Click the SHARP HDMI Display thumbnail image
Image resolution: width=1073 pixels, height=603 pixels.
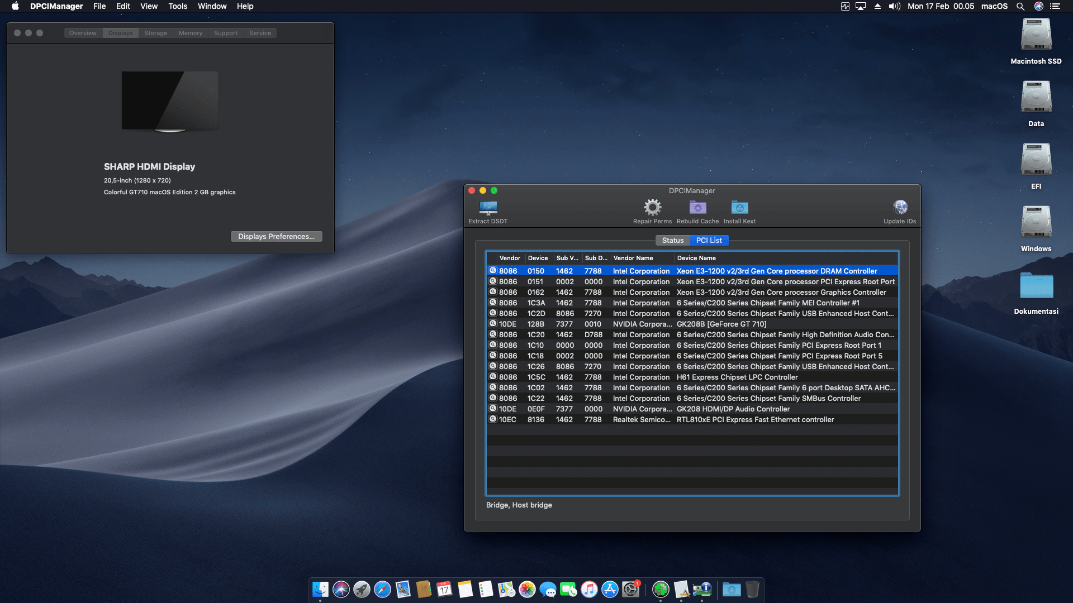170,101
